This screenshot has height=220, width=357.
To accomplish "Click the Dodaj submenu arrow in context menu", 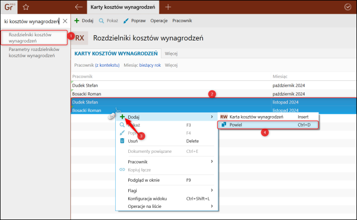I will [x=212, y=117].
